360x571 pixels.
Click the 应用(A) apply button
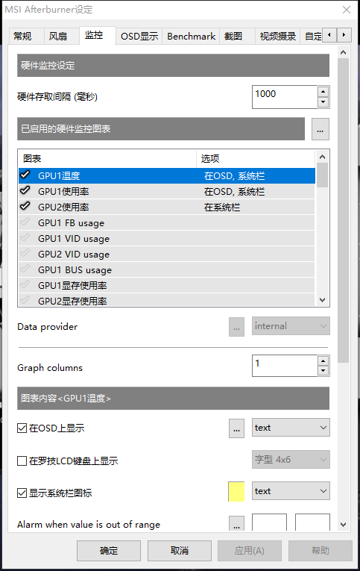tap(250, 551)
